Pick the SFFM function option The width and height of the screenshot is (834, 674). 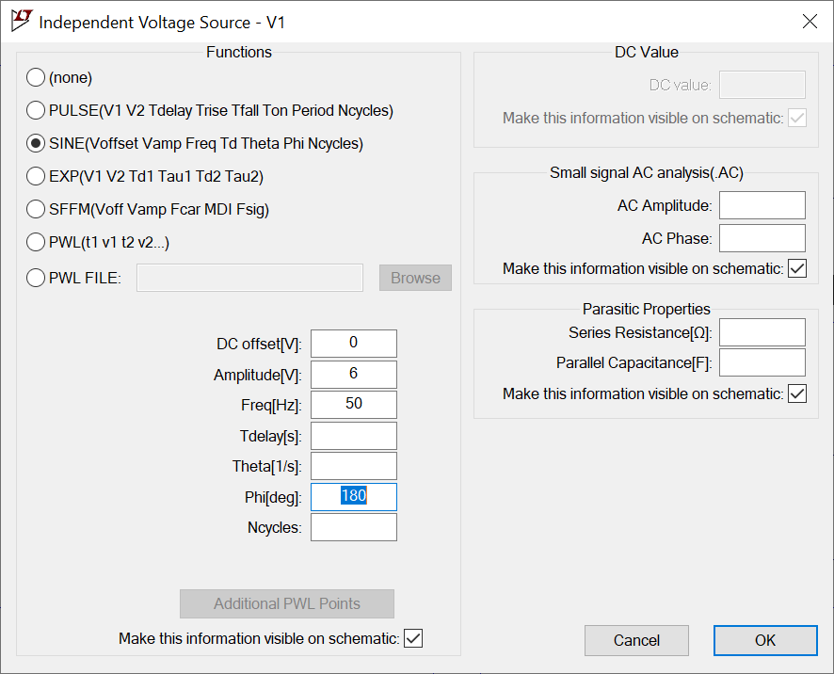tap(36, 209)
